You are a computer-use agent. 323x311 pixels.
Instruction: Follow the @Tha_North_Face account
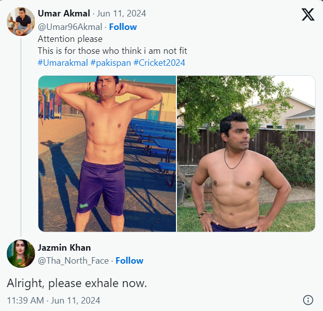pos(129,261)
